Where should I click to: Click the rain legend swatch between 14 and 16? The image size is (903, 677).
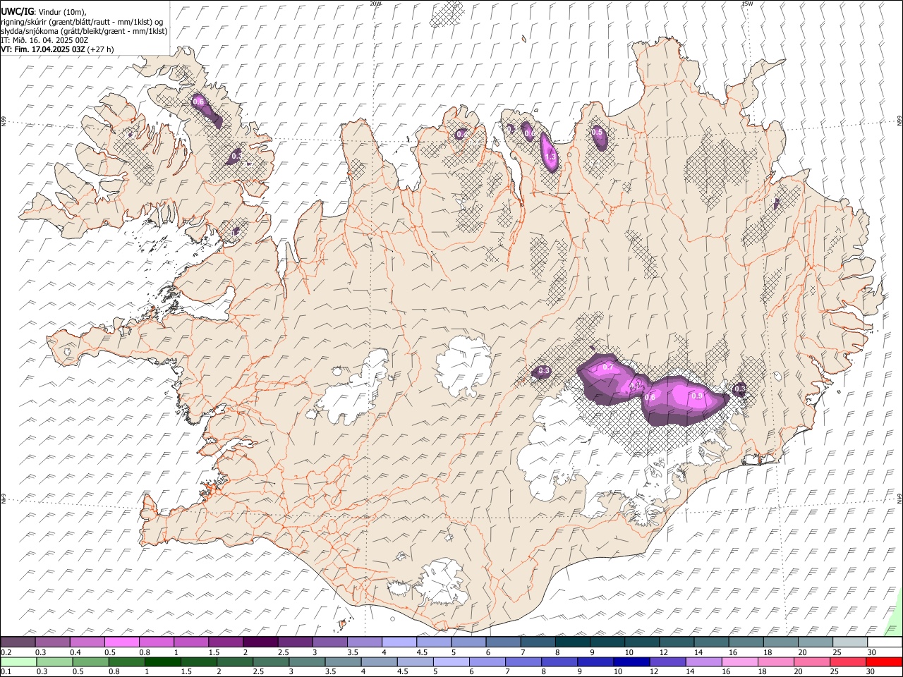tap(704, 661)
